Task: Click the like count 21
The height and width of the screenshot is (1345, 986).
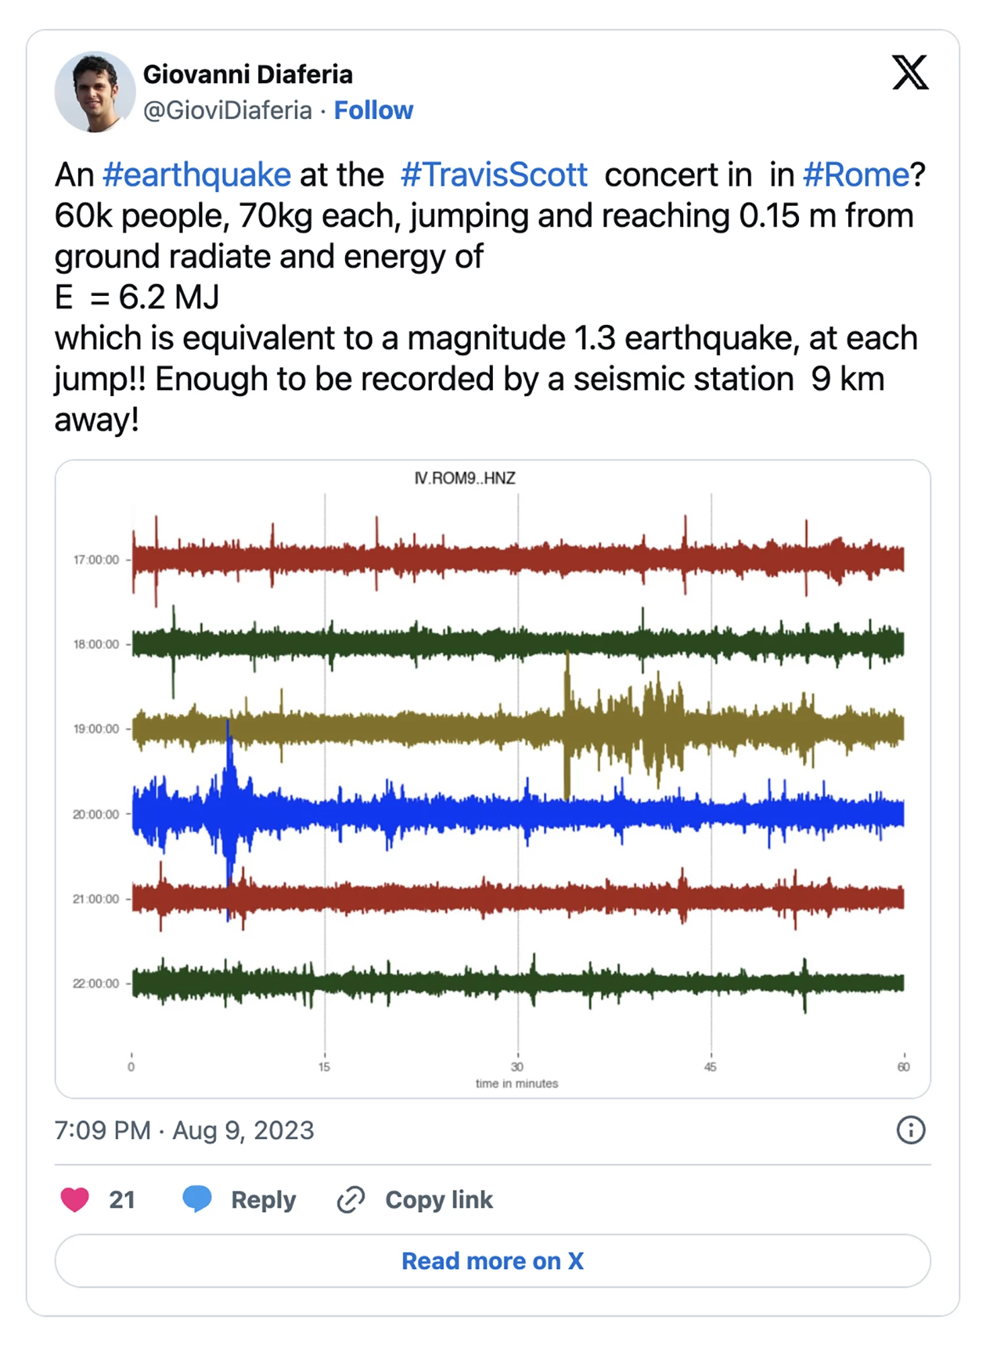Action: 122,1200
